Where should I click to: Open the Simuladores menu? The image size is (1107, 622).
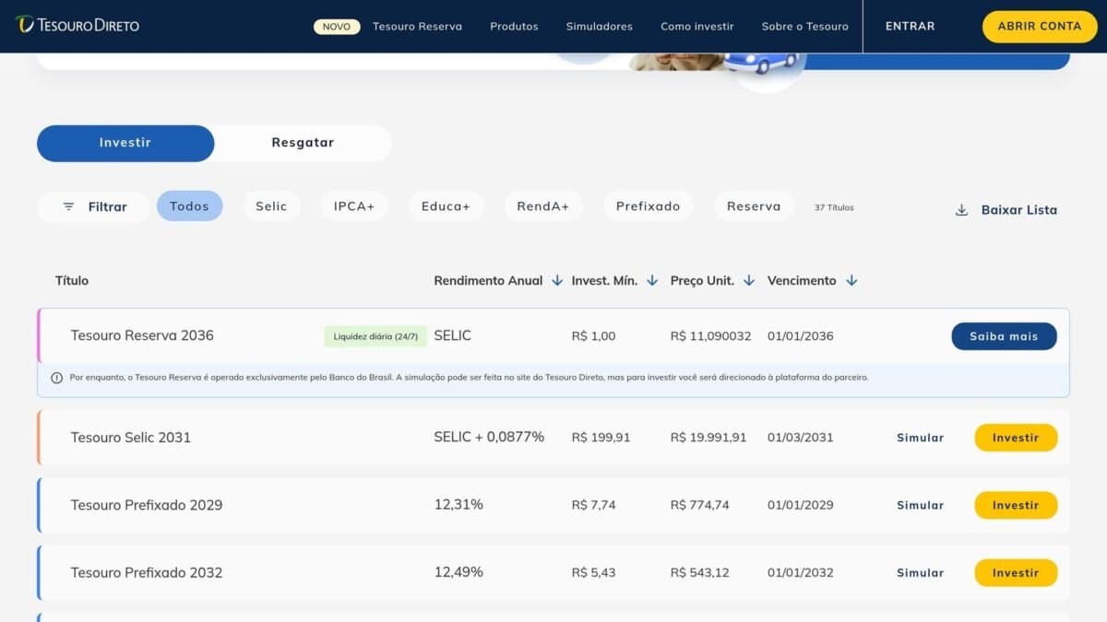point(600,27)
